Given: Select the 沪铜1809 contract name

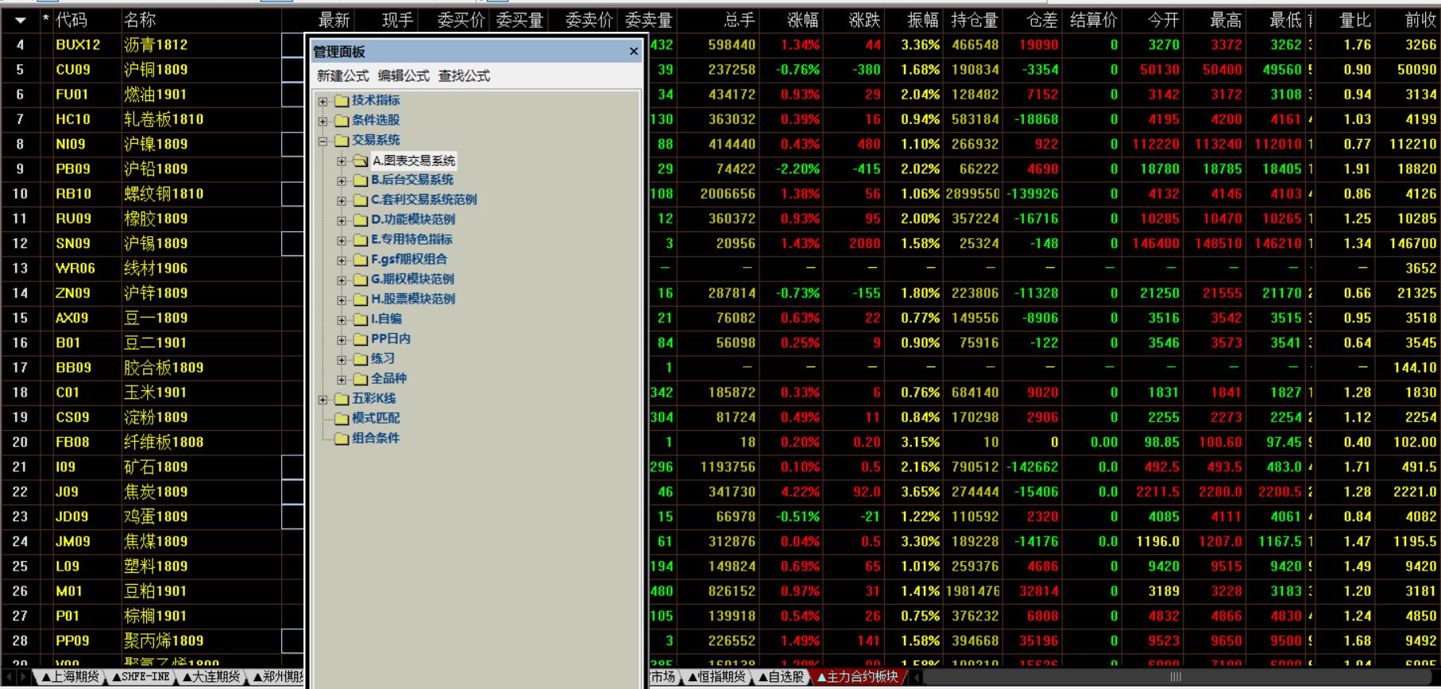Looking at the screenshot, I should [x=156, y=70].
